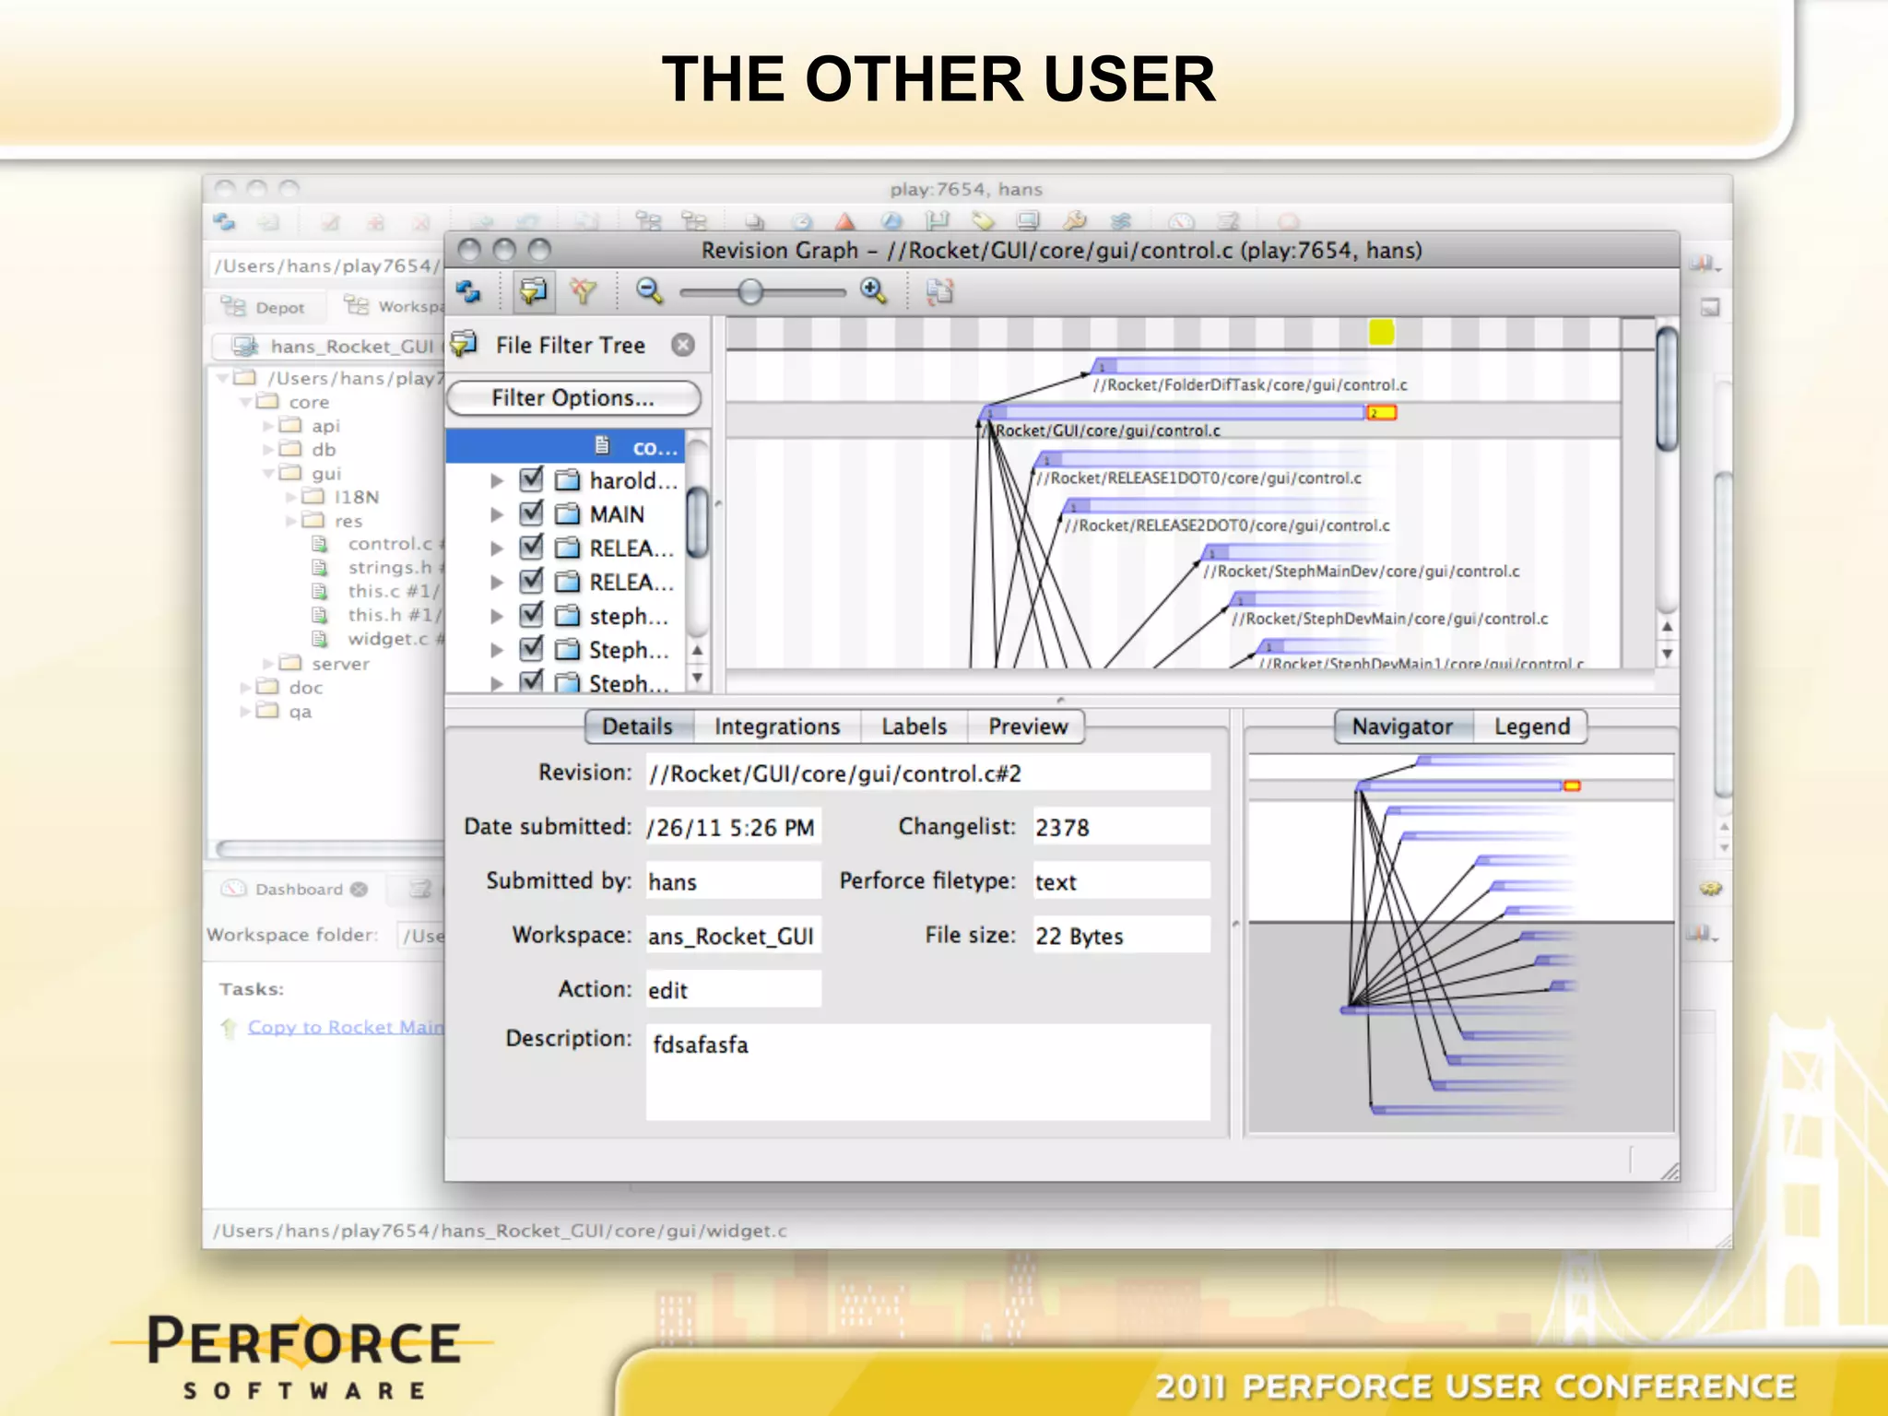
Task: Click the zoom in magnifier icon
Action: click(x=873, y=292)
